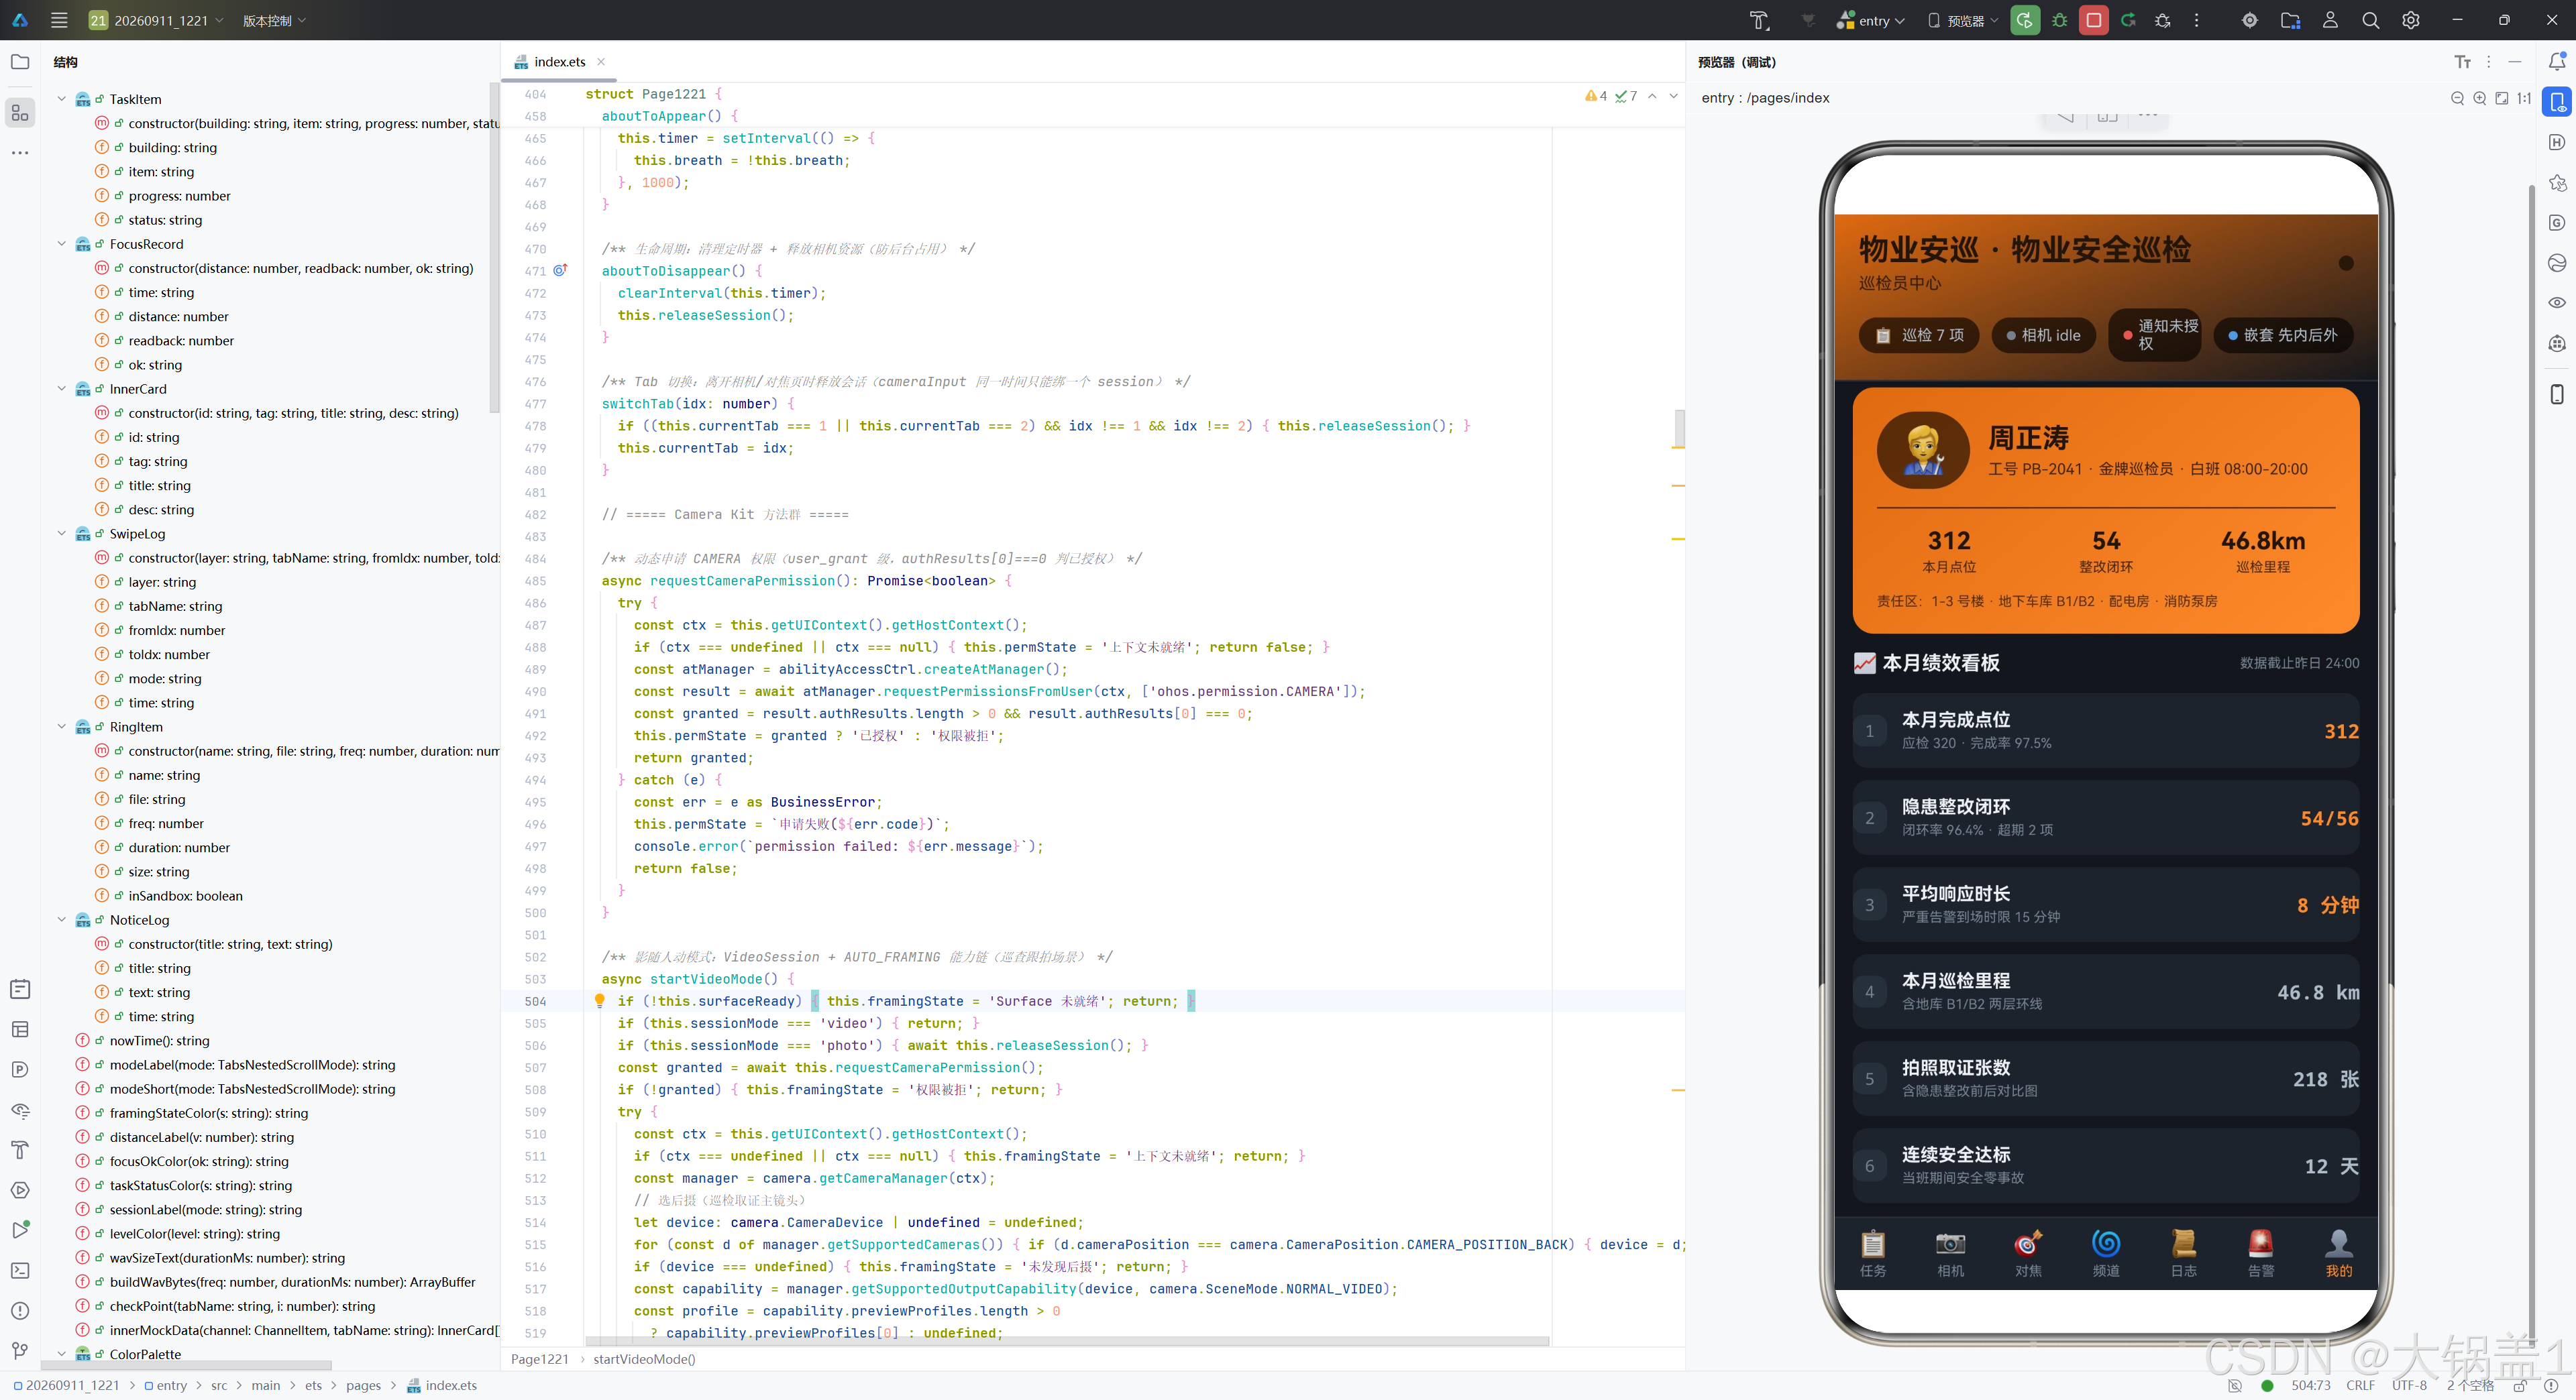Viewport: 2576px width, 1400px height.
Task: Open the terminal tool window icon
Action: point(20,1270)
